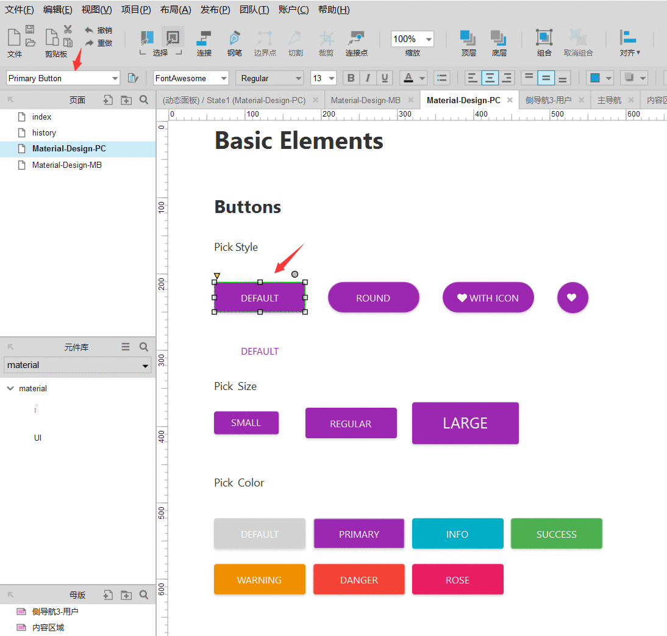Image resolution: width=667 pixels, height=636 pixels.
Task: Toggle underline formatting
Action: coord(385,78)
